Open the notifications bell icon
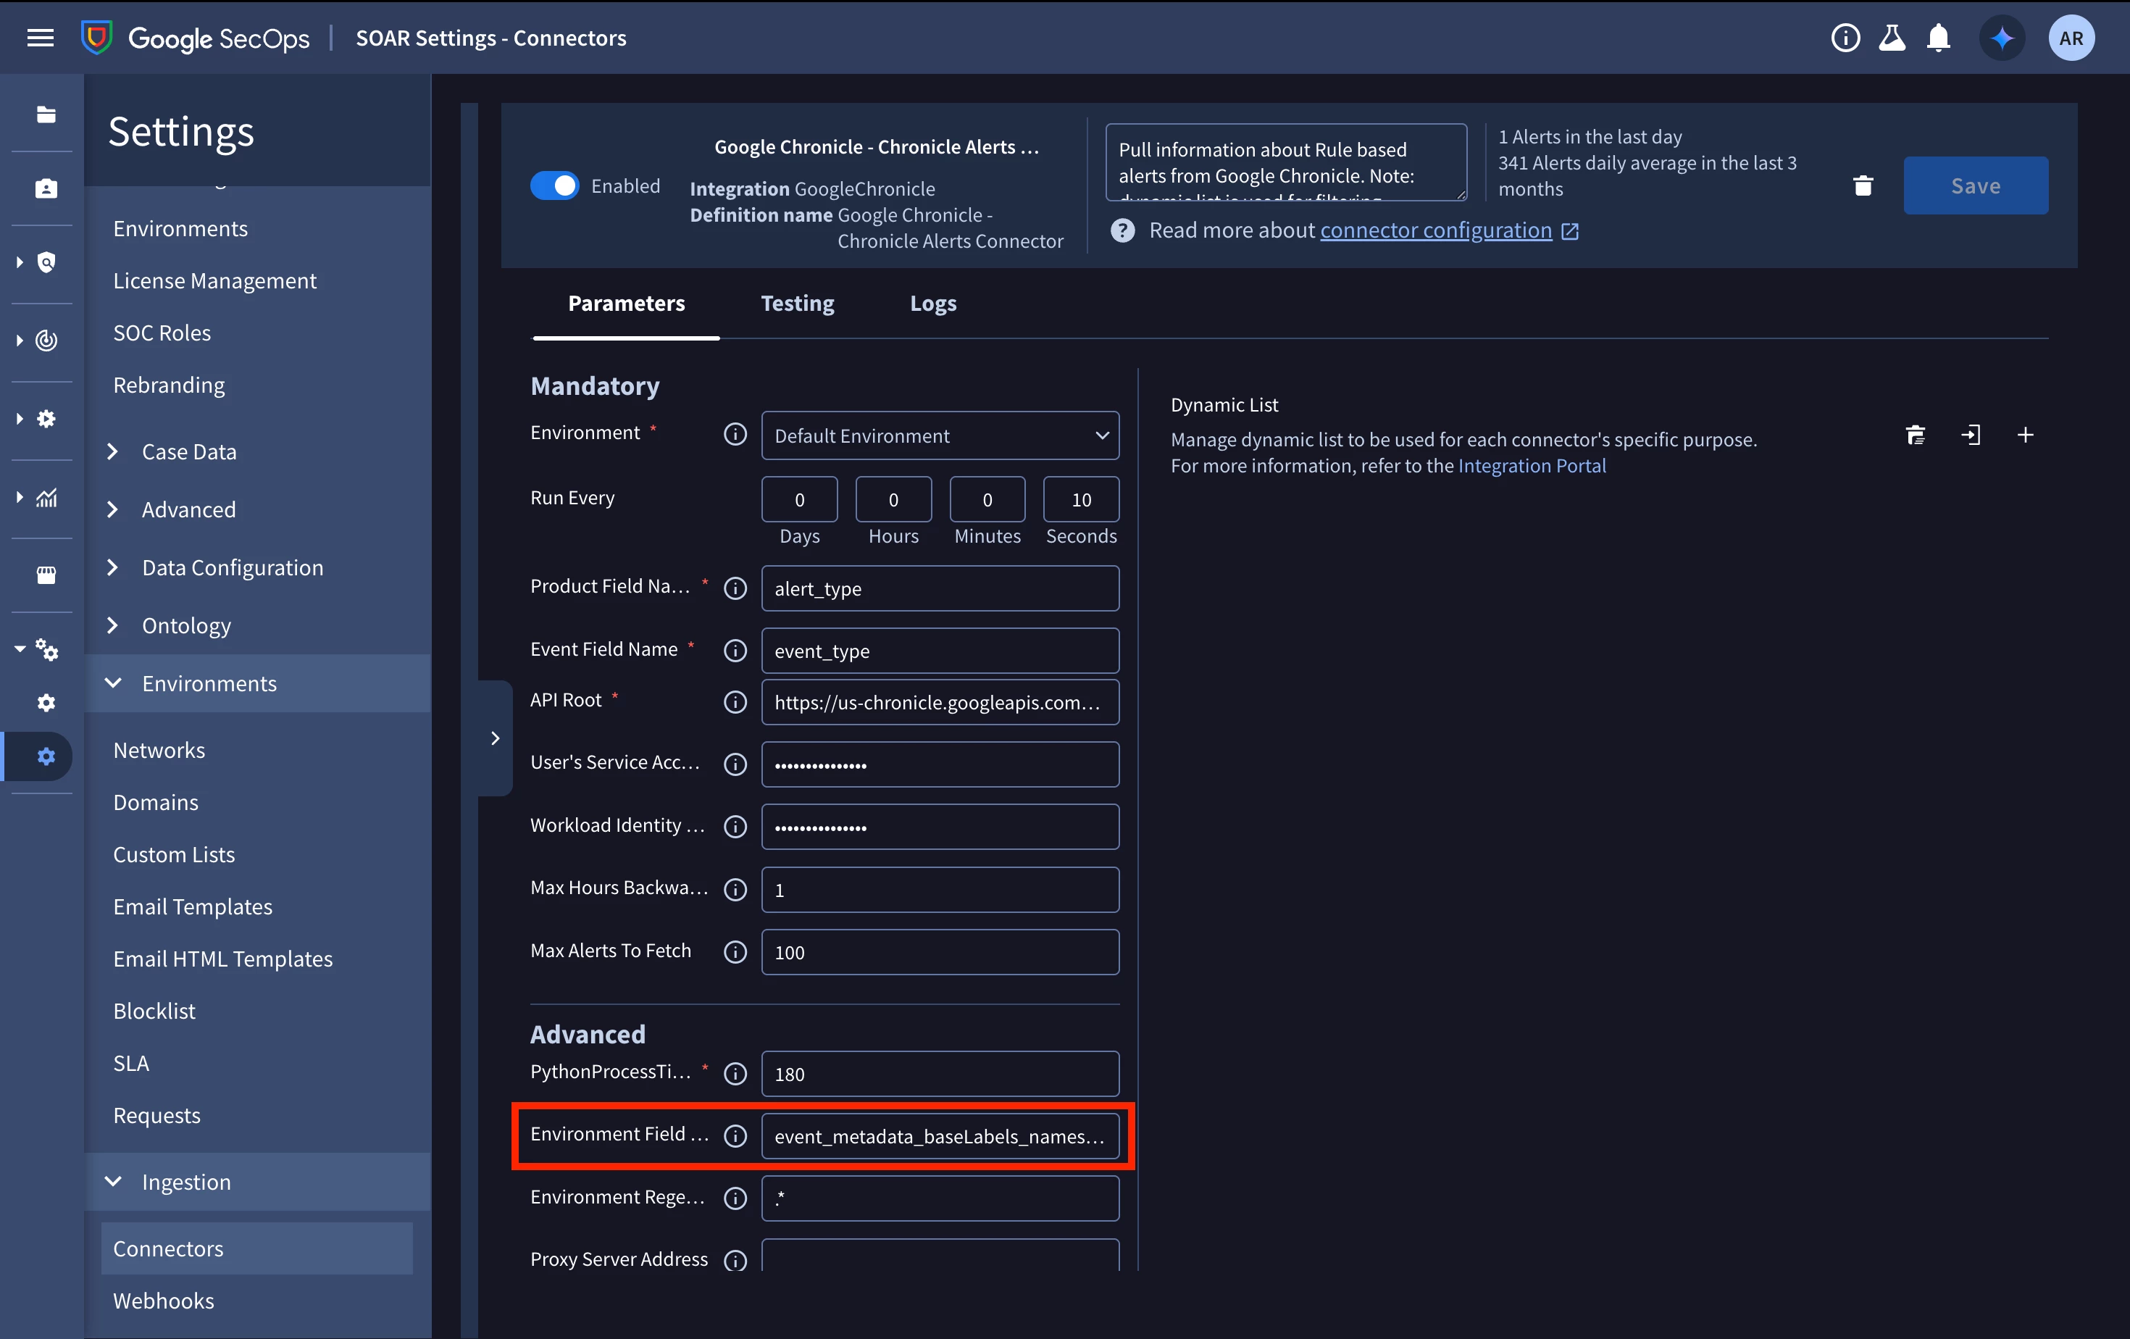Screen dimensions: 2130x1339 pos(1938,38)
